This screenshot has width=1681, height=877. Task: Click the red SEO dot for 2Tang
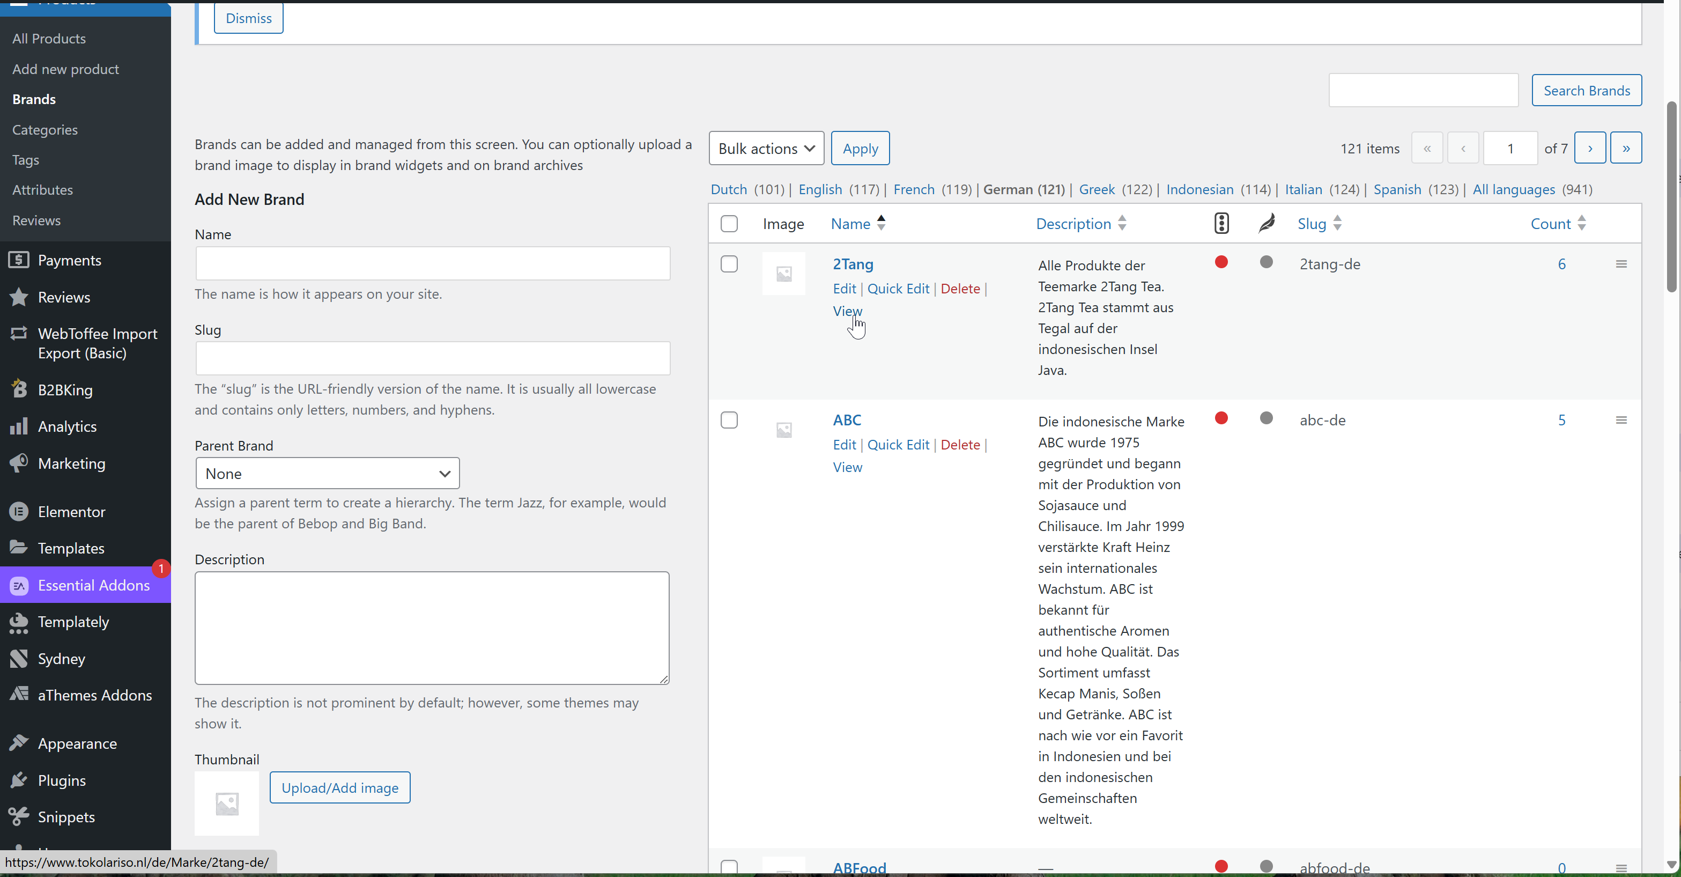click(x=1221, y=262)
